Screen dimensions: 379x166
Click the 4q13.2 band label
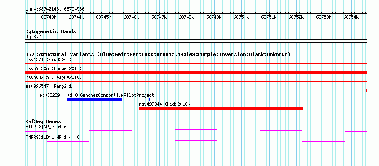33,37
